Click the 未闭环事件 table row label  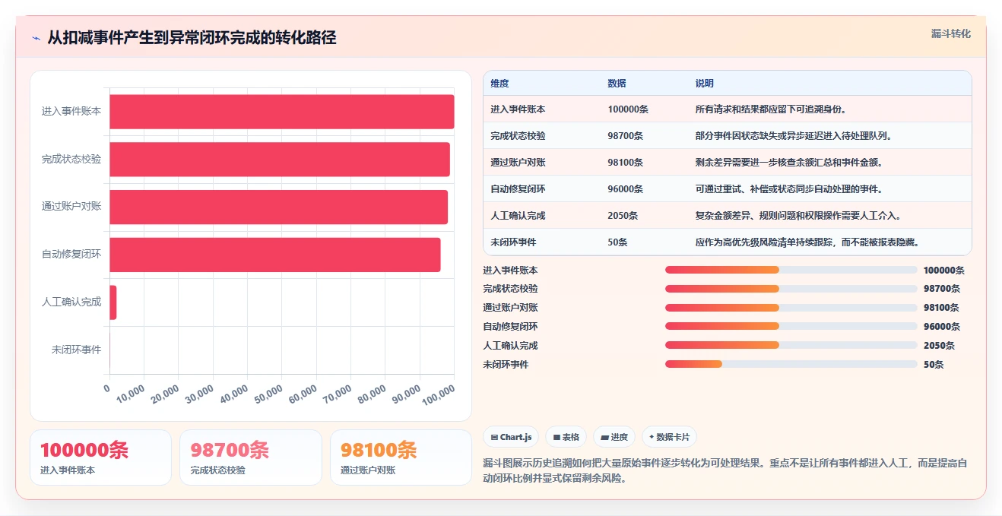point(513,242)
